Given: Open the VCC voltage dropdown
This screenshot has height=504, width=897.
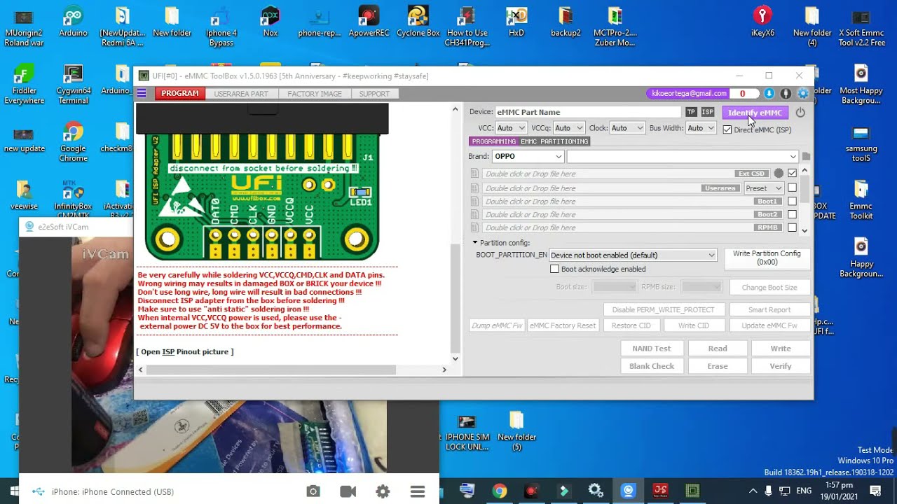Looking at the screenshot, I should (x=511, y=128).
